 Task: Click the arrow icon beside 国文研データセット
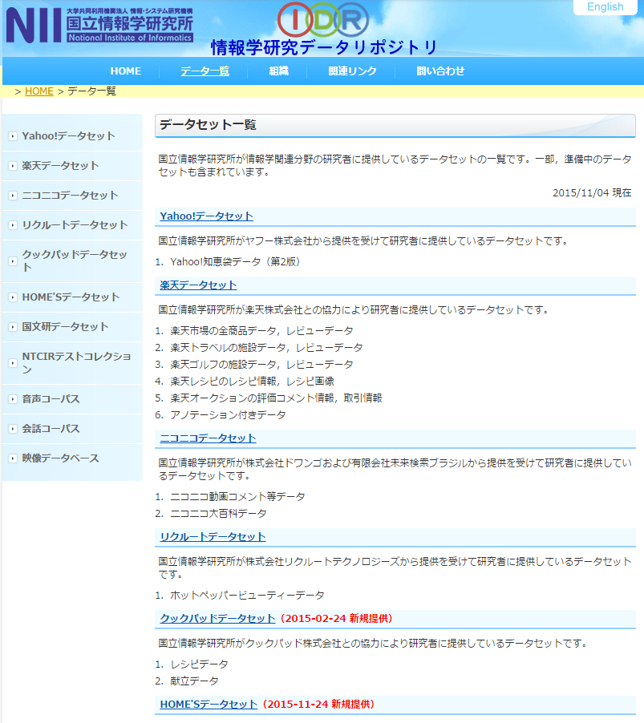point(11,326)
